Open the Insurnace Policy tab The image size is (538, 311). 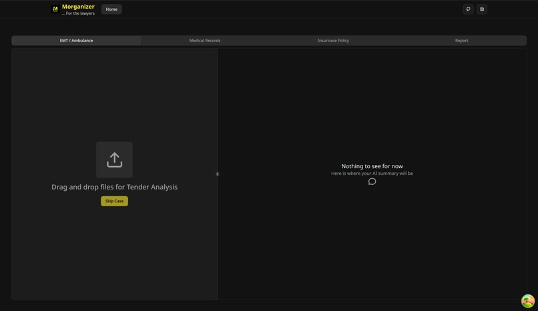[333, 41]
